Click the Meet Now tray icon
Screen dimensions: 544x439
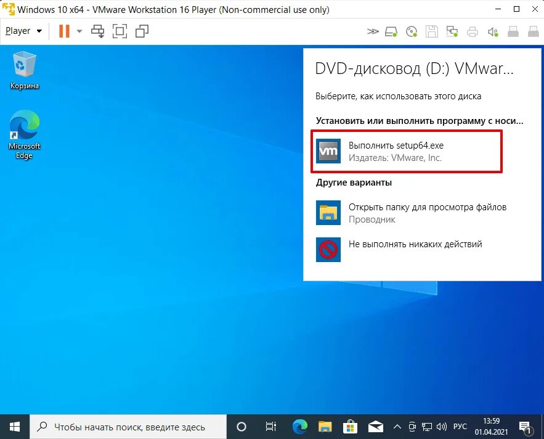(412, 427)
